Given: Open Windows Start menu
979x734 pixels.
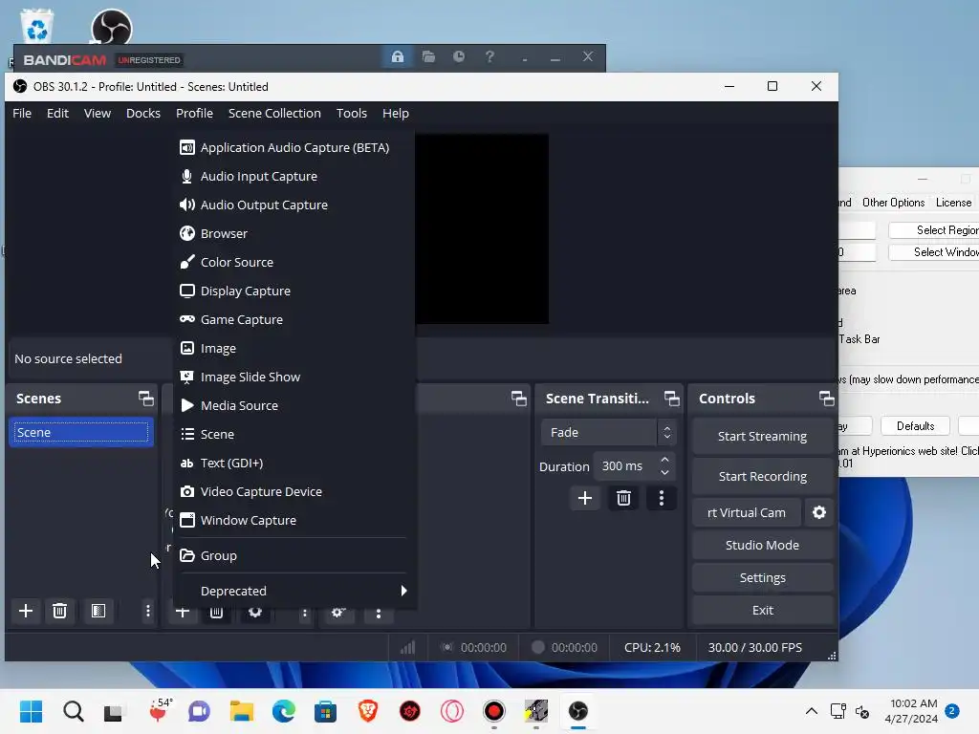Looking at the screenshot, I should pyautogui.click(x=32, y=711).
